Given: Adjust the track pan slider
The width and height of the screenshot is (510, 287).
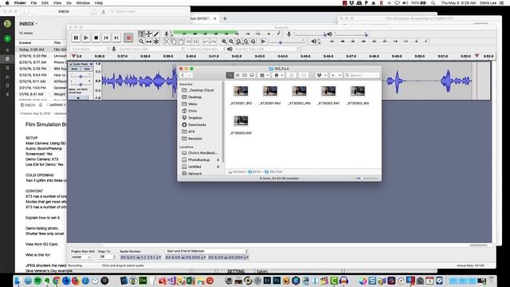Looking at the screenshot, I should (80, 85).
